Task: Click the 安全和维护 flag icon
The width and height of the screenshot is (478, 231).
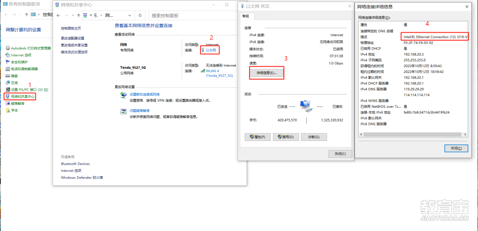Action: tap(8, 62)
